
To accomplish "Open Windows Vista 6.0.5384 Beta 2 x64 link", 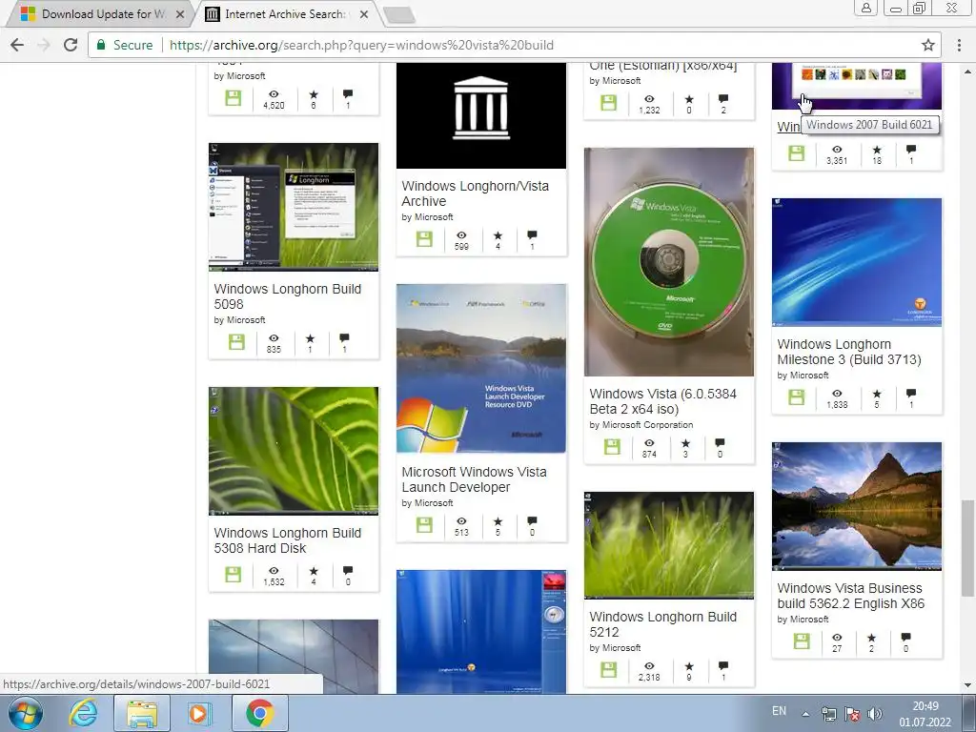I will pyautogui.click(x=663, y=401).
